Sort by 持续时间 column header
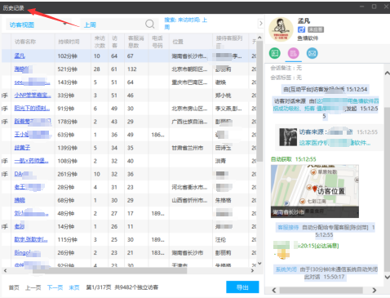 point(69,42)
